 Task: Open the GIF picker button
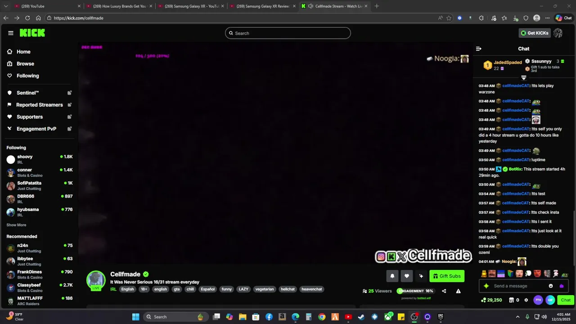pos(550,300)
